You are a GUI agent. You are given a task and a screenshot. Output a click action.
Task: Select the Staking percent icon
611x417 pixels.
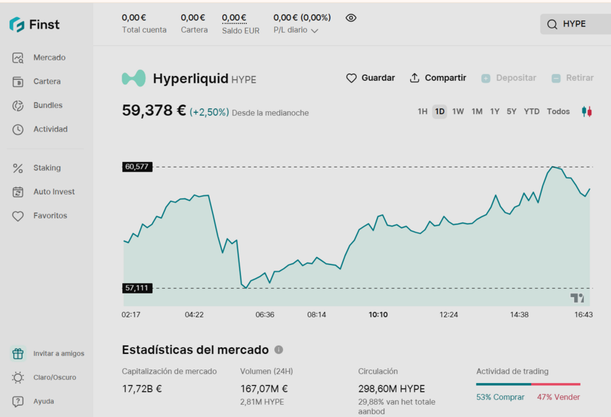click(x=18, y=168)
